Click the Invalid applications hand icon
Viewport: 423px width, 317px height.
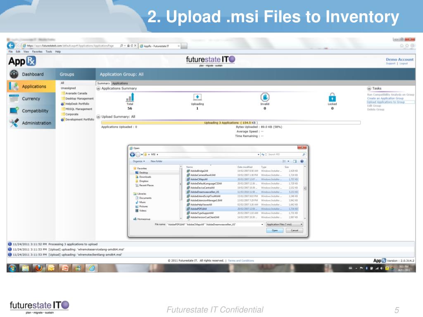pos(265,97)
